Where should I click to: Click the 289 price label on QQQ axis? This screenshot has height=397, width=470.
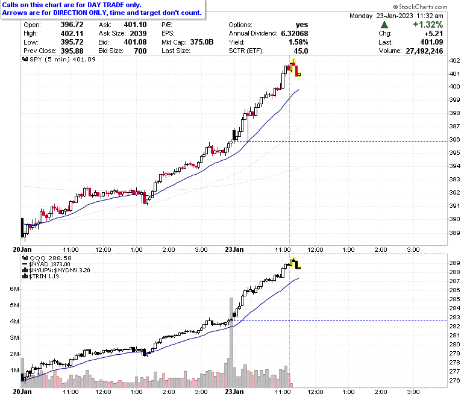pyautogui.click(x=454, y=263)
